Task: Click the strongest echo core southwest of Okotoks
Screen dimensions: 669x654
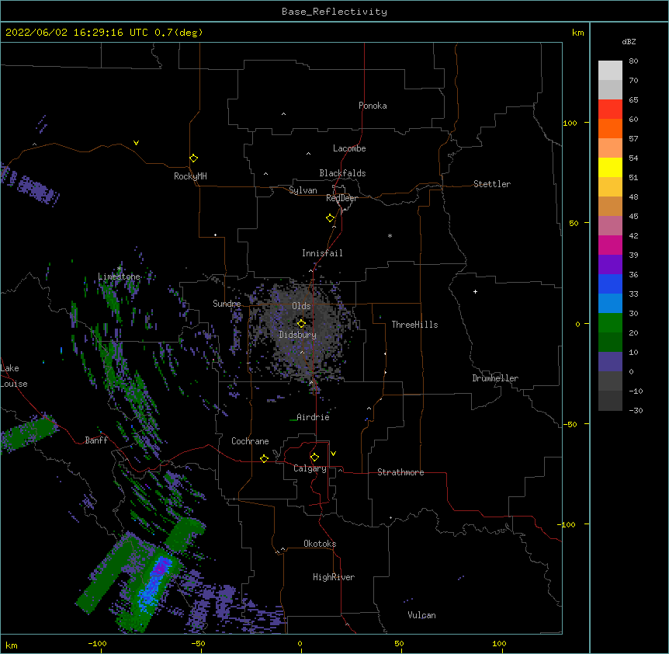Action: (x=160, y=569)
